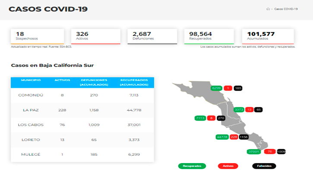Select the Comondú municipality row name

31,95
